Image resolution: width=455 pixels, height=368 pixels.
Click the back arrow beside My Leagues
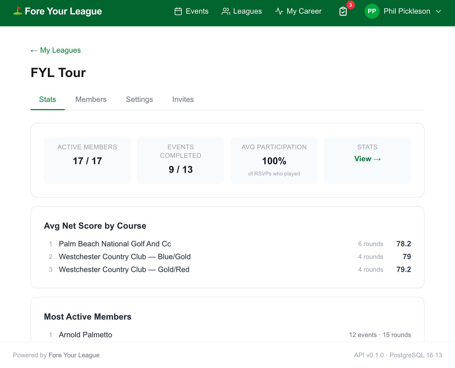34,51
